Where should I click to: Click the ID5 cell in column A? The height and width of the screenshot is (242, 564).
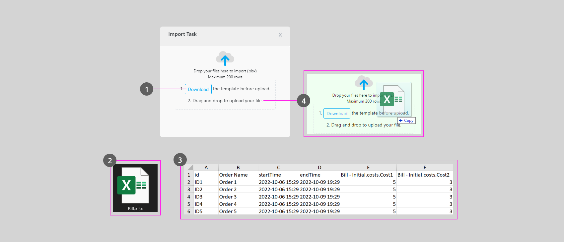pyautogui.click(x=206, y=211)
